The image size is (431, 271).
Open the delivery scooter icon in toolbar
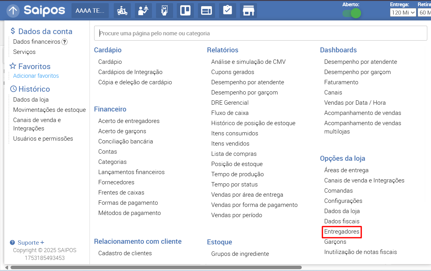pyautogui.click(x=122, y=11)
